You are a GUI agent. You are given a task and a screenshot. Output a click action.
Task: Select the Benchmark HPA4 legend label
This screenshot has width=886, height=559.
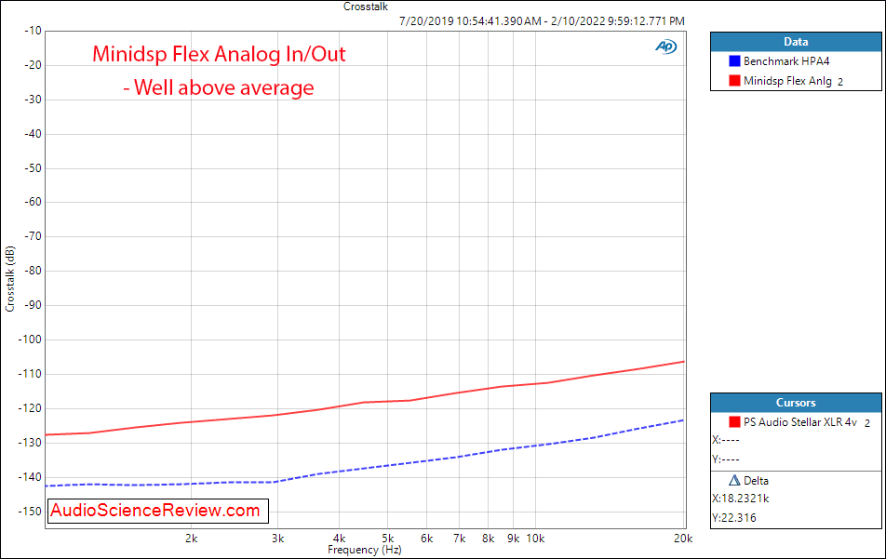tap(786, 61)
